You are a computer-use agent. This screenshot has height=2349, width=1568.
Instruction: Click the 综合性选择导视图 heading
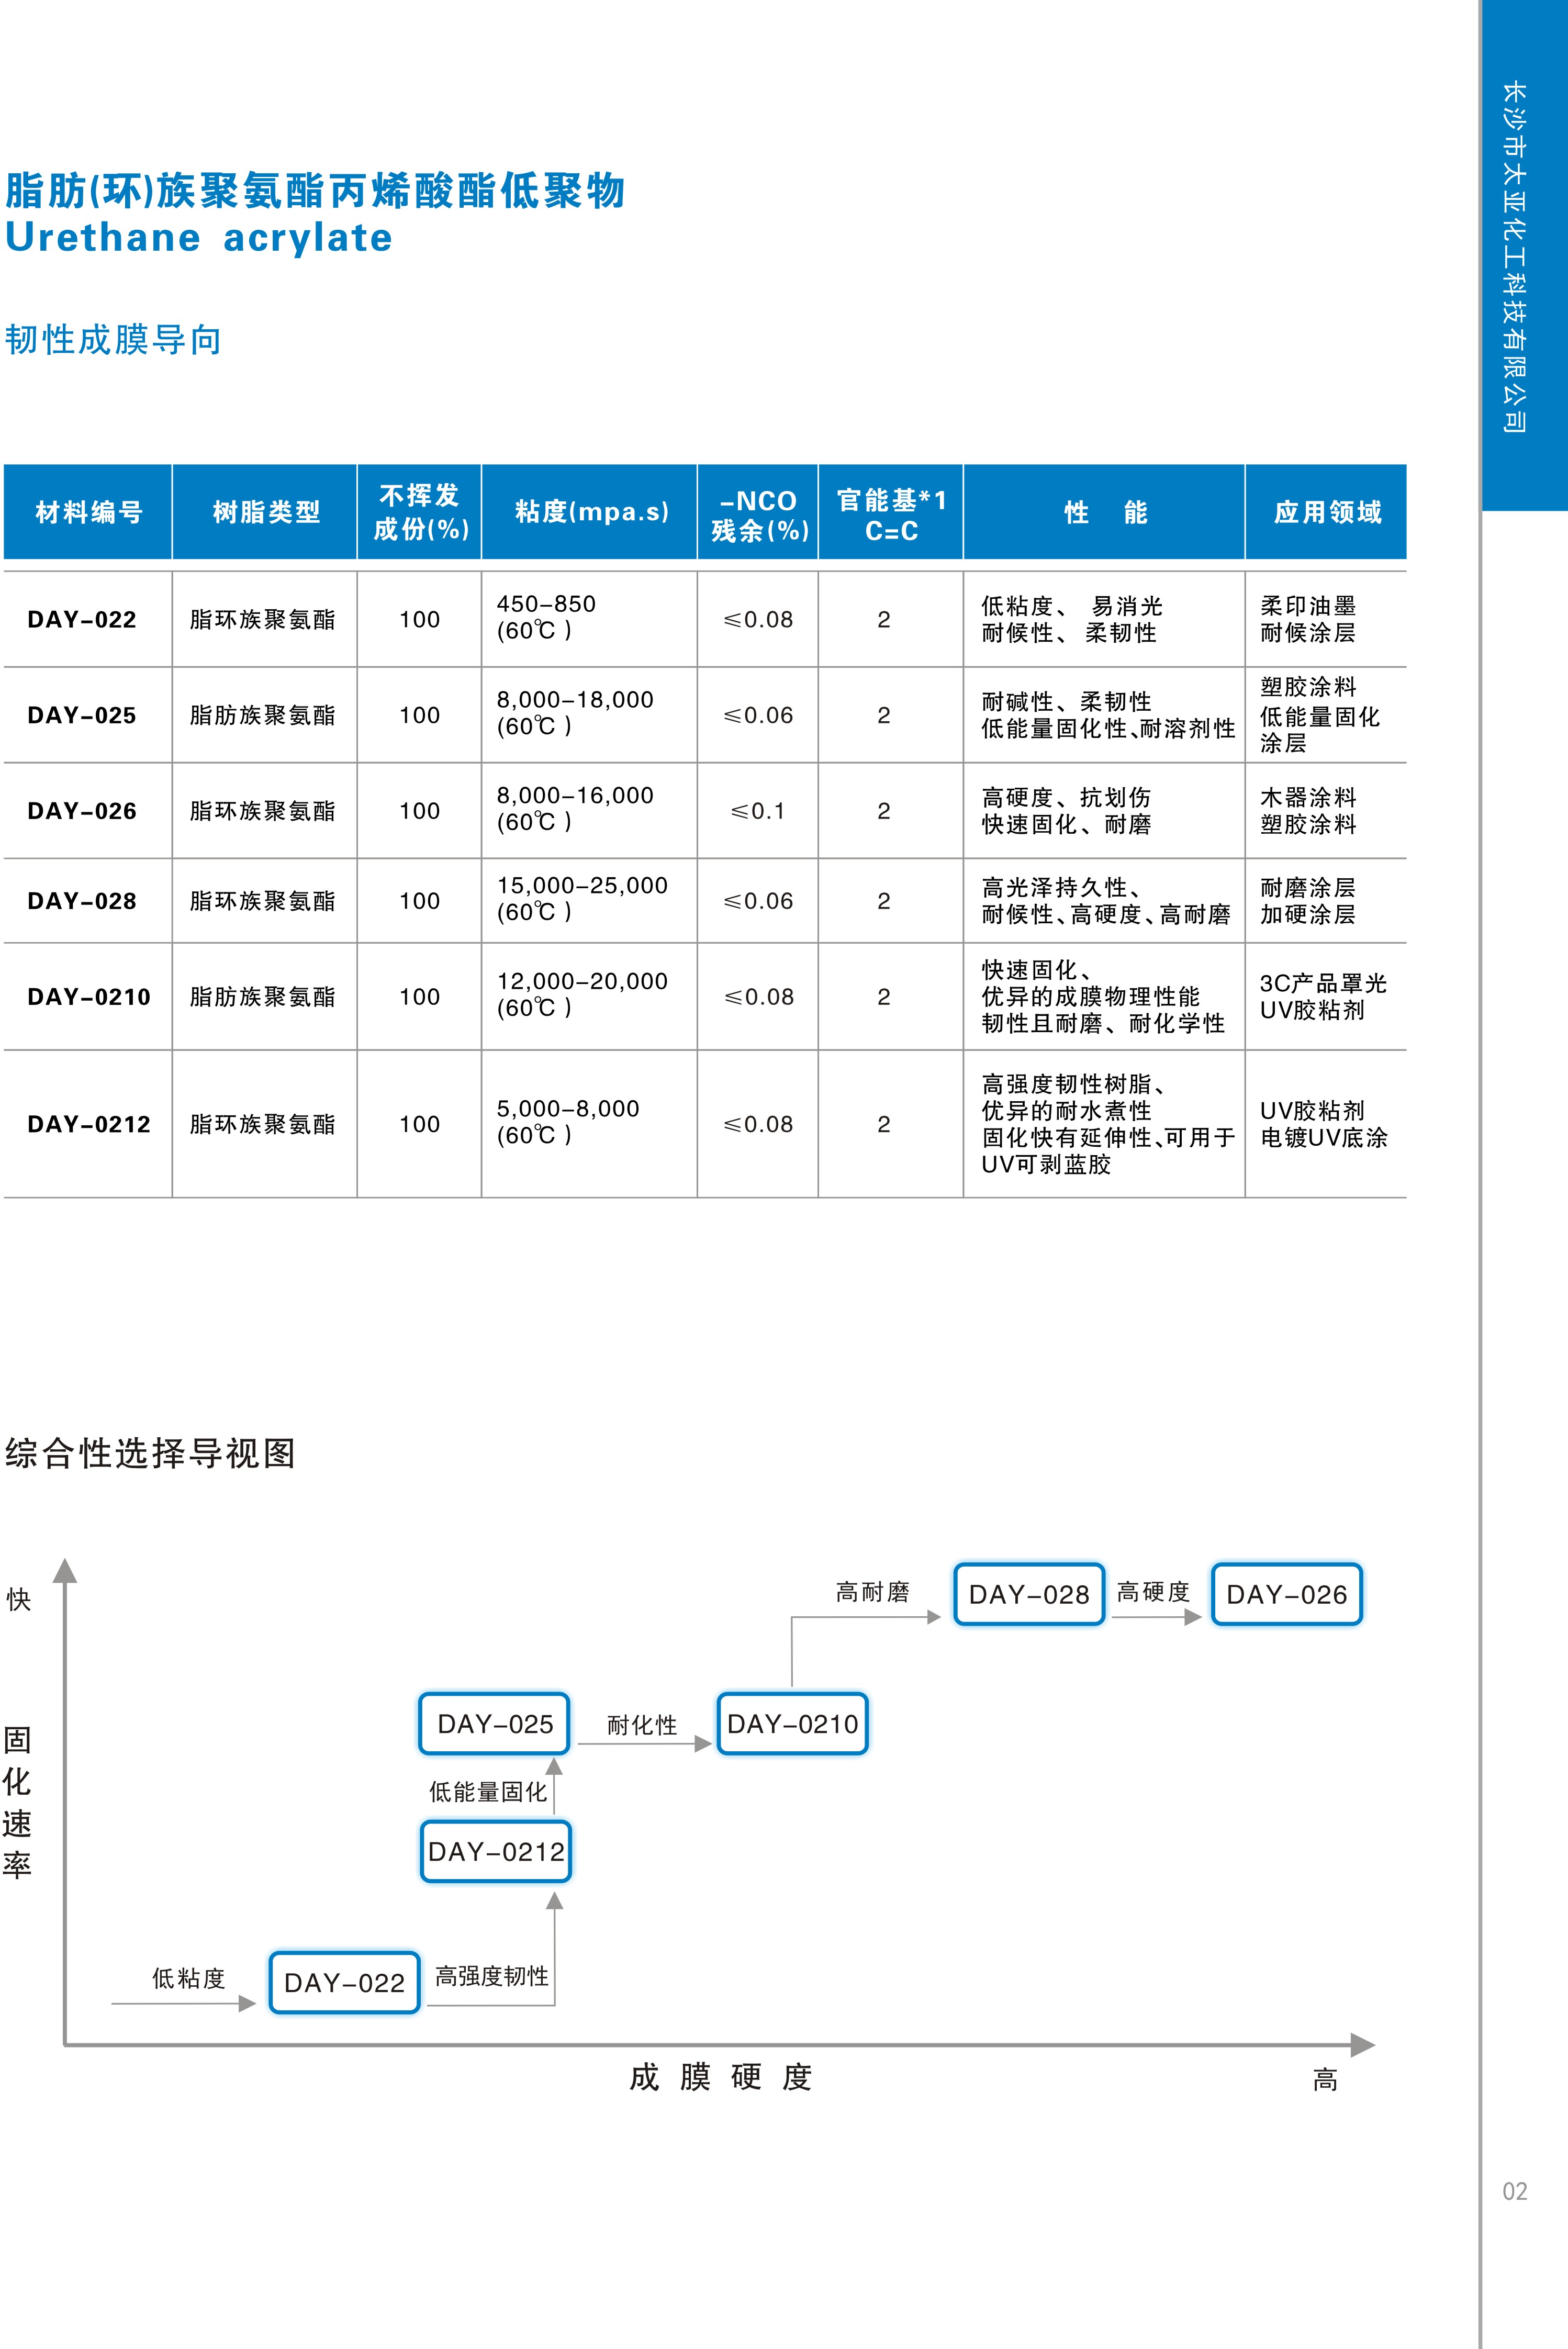[x=150, y=1453]
